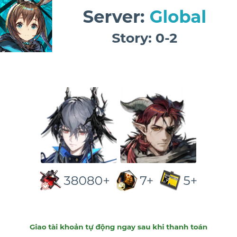Image resolution: width=237 pixels, height=237 pixels.
Task: Click the plus sign after the 5
Action: [194, 181]
